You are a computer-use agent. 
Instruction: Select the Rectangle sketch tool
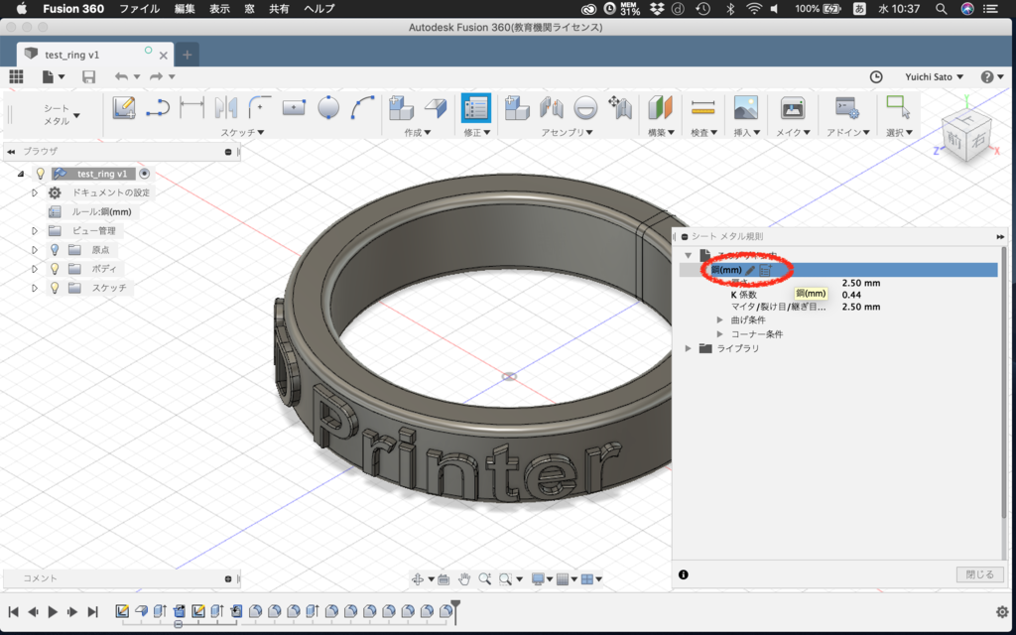tap(294, 108)
